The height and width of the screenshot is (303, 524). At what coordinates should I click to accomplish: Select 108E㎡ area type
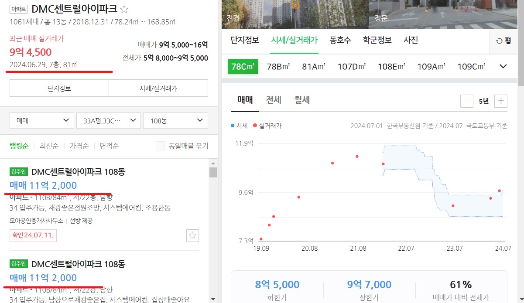pyautogui.click(x=391, y=66)
